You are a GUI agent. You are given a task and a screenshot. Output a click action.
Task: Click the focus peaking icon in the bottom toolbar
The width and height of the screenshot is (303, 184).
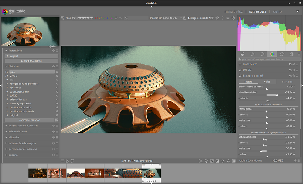[x=201, y=161]
